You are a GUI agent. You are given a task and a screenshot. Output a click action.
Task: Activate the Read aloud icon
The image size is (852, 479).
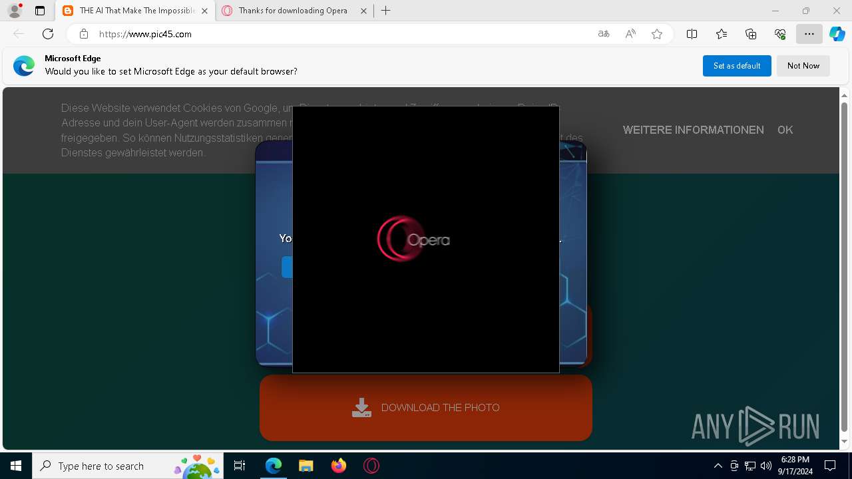pos(630,34)
